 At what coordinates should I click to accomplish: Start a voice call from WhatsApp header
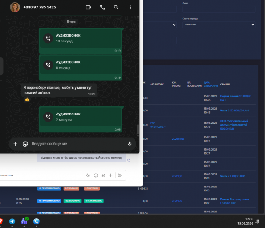tap(102, 8)
